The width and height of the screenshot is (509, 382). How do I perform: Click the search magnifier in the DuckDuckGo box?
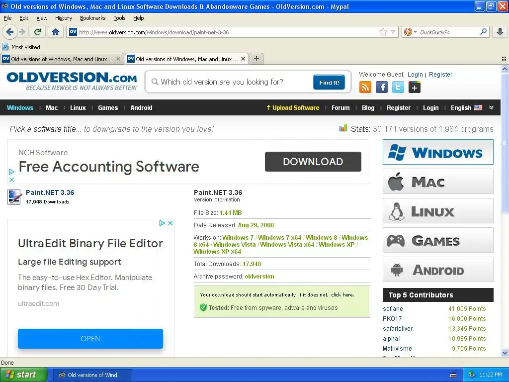point(483,32)
